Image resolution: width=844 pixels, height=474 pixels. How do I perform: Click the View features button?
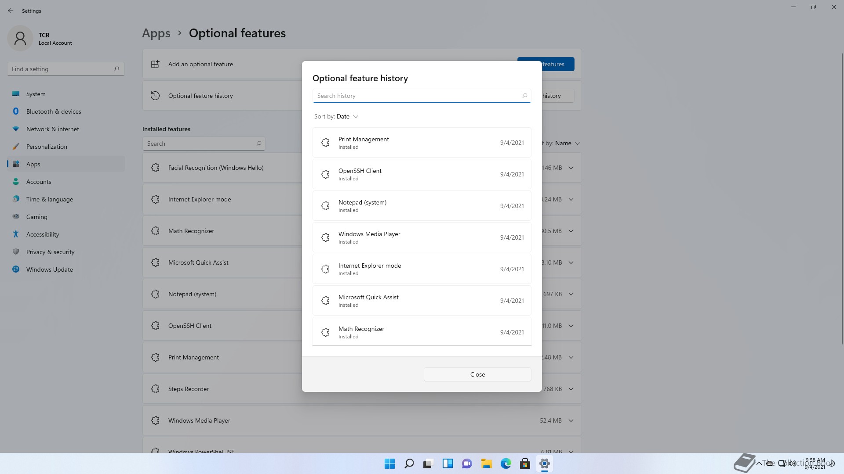coord(558,64)
